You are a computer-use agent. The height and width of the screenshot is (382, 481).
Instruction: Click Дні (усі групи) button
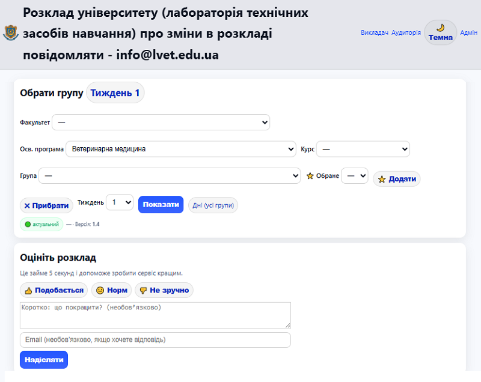point(213,205)
